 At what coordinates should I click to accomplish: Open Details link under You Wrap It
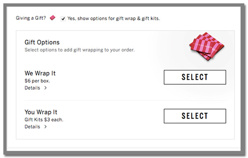coord(32,127)
